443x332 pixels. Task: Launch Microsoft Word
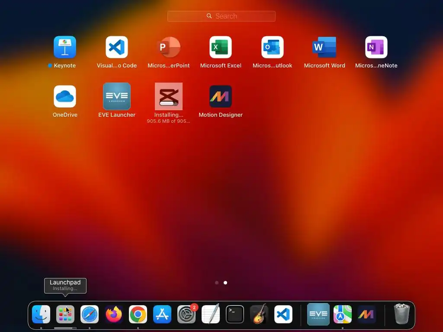click(324, 47)
